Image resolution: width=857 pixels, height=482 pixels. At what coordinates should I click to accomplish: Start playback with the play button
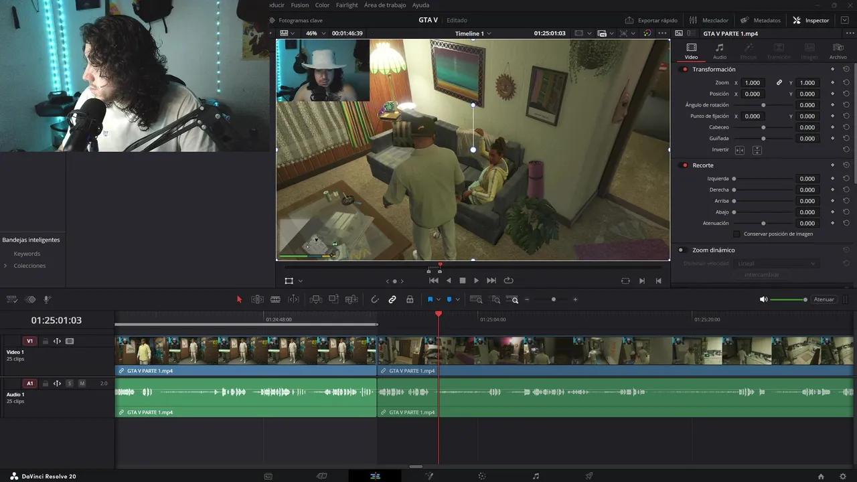pyautogui.click(x=476, y=280)
